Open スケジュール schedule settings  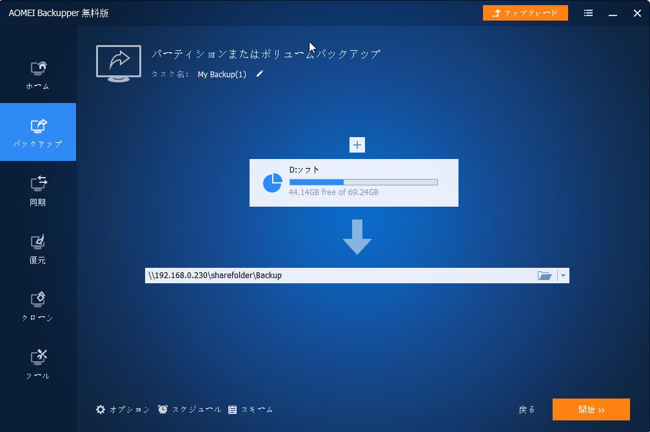(x=189, y=409)
